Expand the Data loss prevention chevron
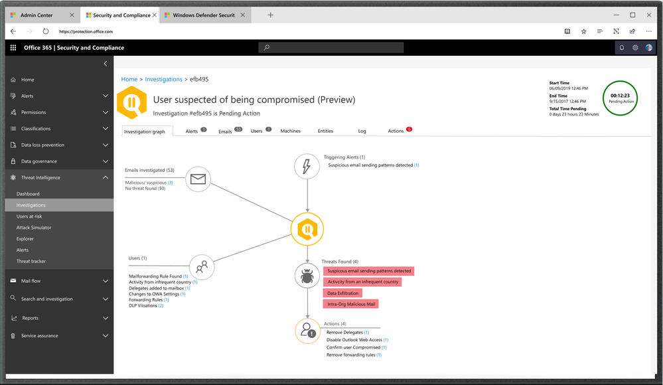Image resolution: width=663 pixels, height=385 pixels. (106, 145)
